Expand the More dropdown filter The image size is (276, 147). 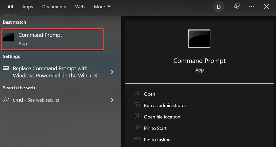pos(102,7)
